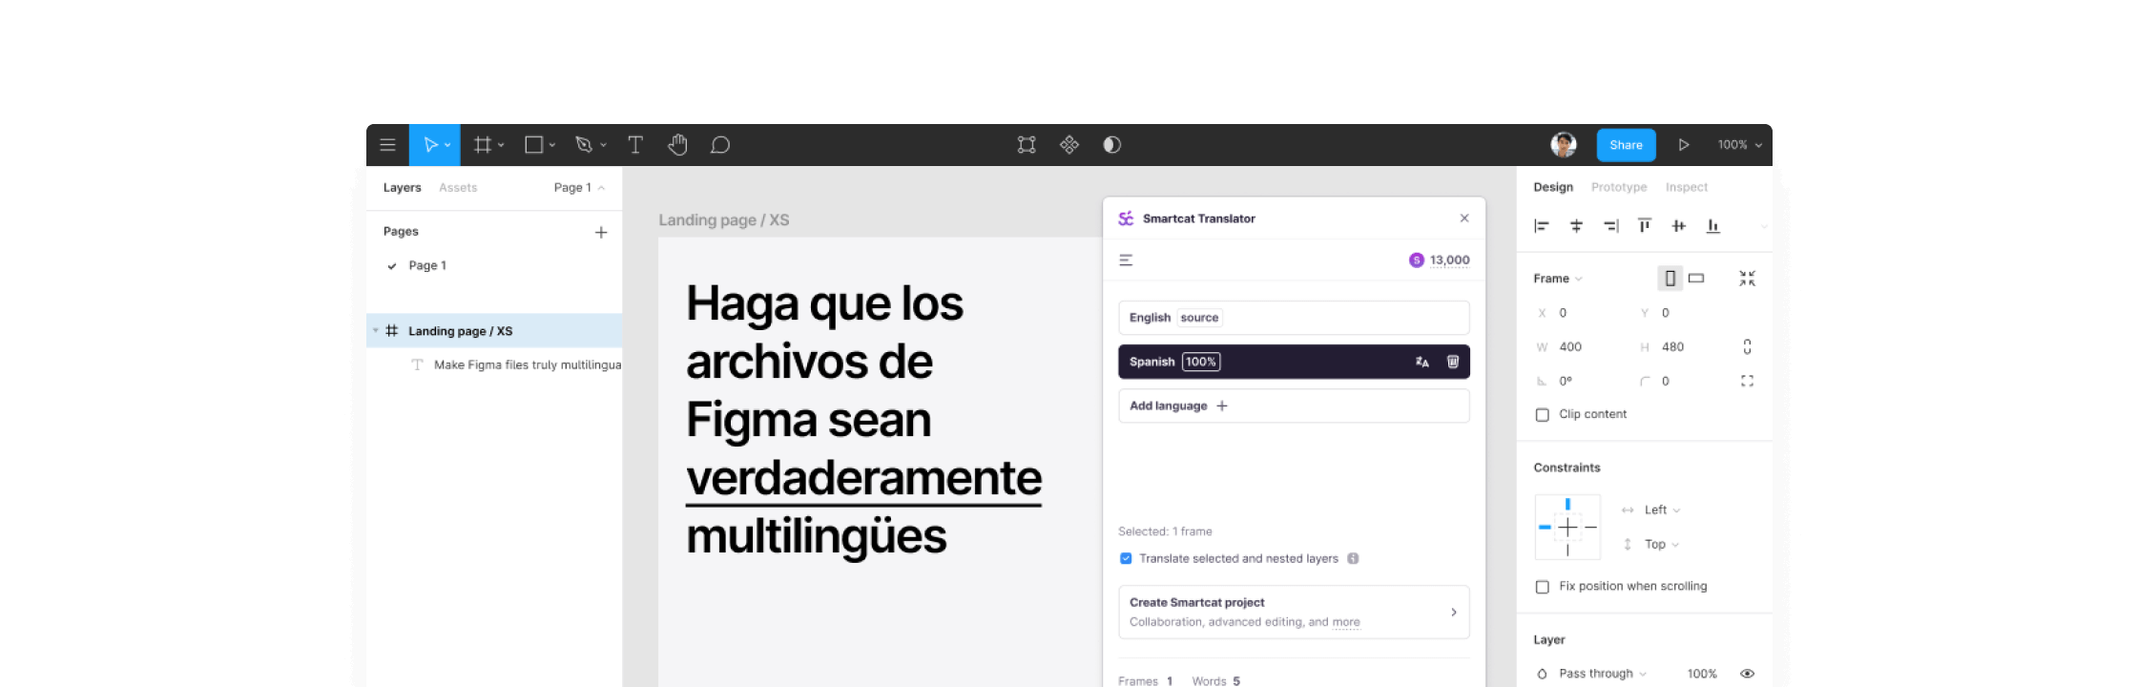Switch to the Prototype tab
2137x687 pixels.
click(1619, 187)
